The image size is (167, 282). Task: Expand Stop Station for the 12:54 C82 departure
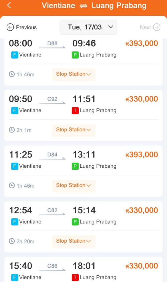[74, 241]
